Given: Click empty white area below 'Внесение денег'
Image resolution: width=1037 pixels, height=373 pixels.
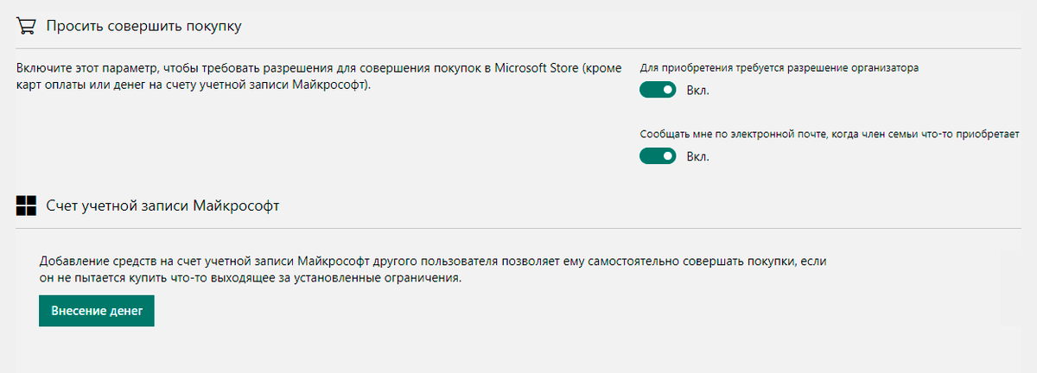Looking at the screenshot, I should click(x=518, y=350).
